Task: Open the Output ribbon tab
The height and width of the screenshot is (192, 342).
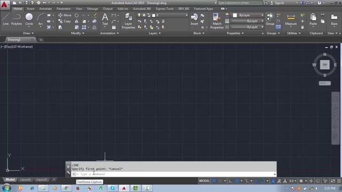Action: pos(108,9)
